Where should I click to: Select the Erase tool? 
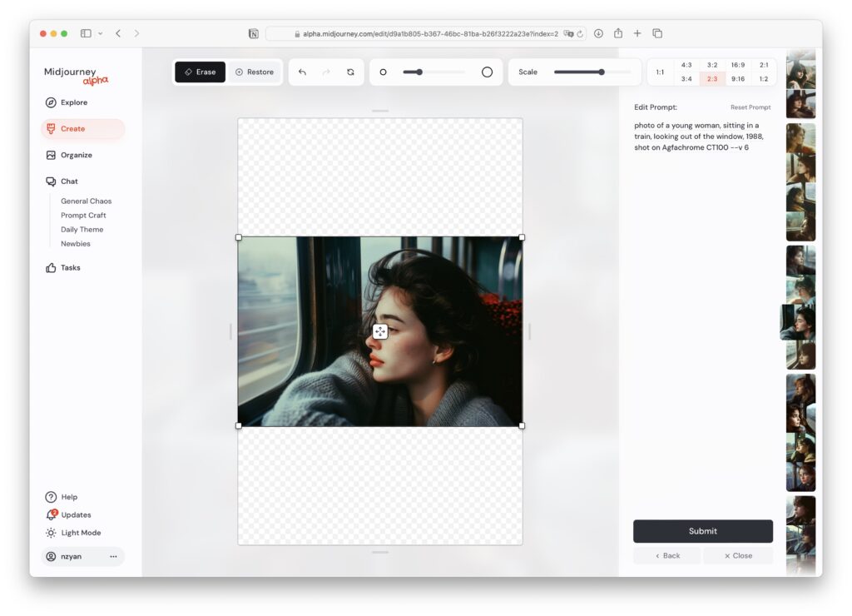click(200, 72)
